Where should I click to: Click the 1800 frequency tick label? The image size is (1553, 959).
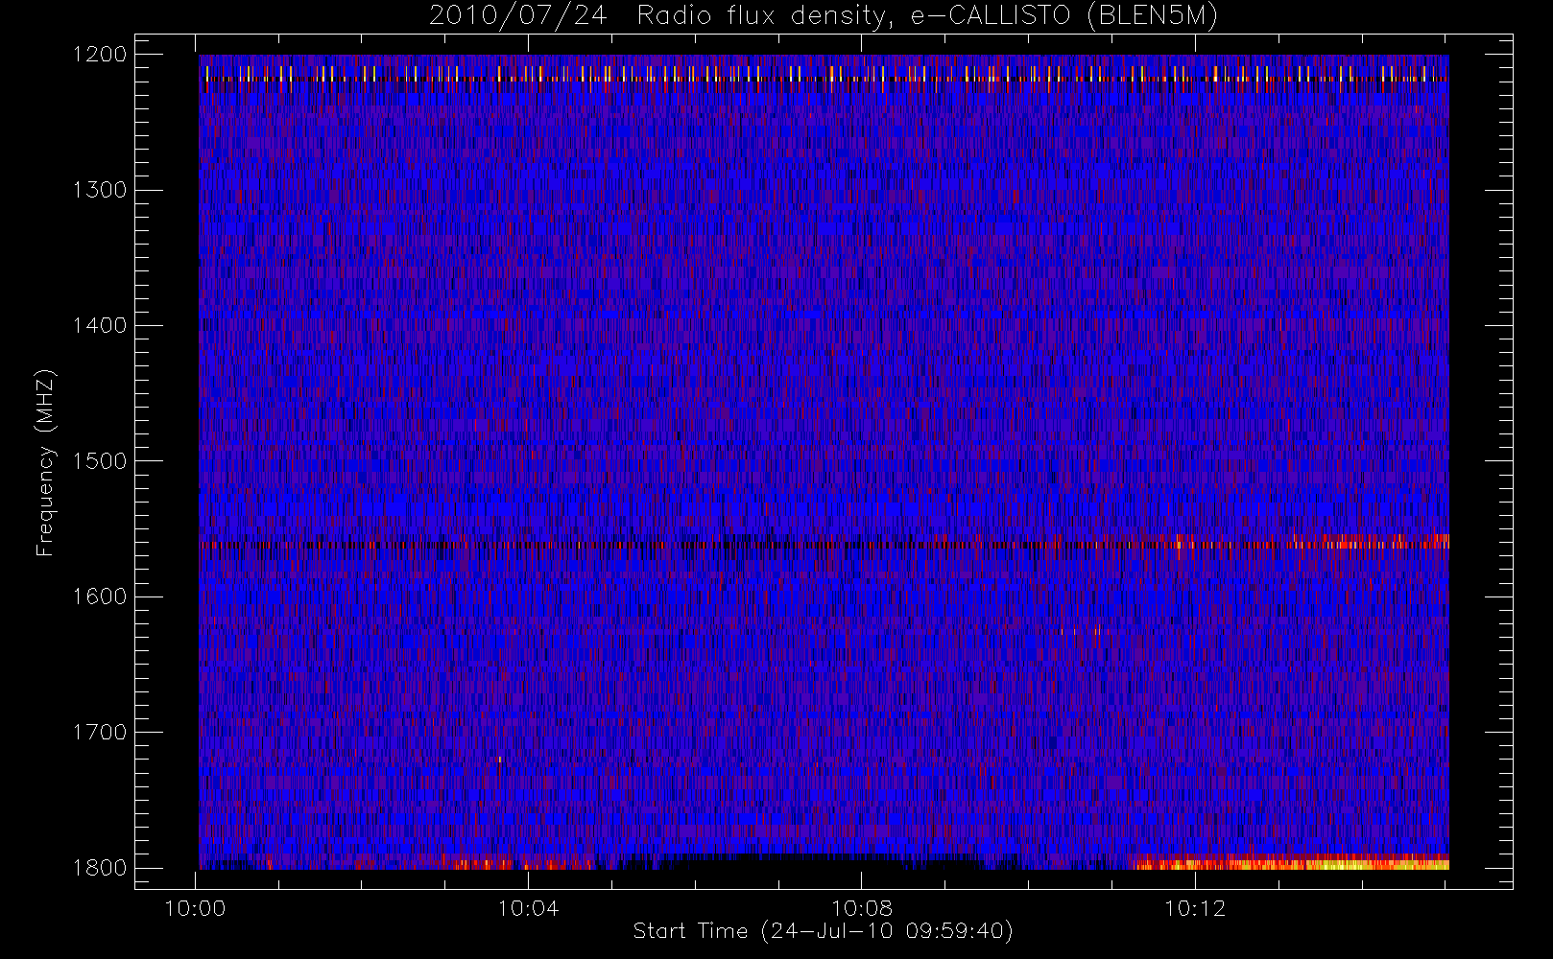(100, 867)
